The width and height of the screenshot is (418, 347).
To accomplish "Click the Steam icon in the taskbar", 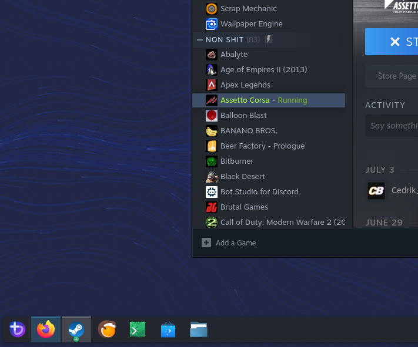I will (76, 329).
